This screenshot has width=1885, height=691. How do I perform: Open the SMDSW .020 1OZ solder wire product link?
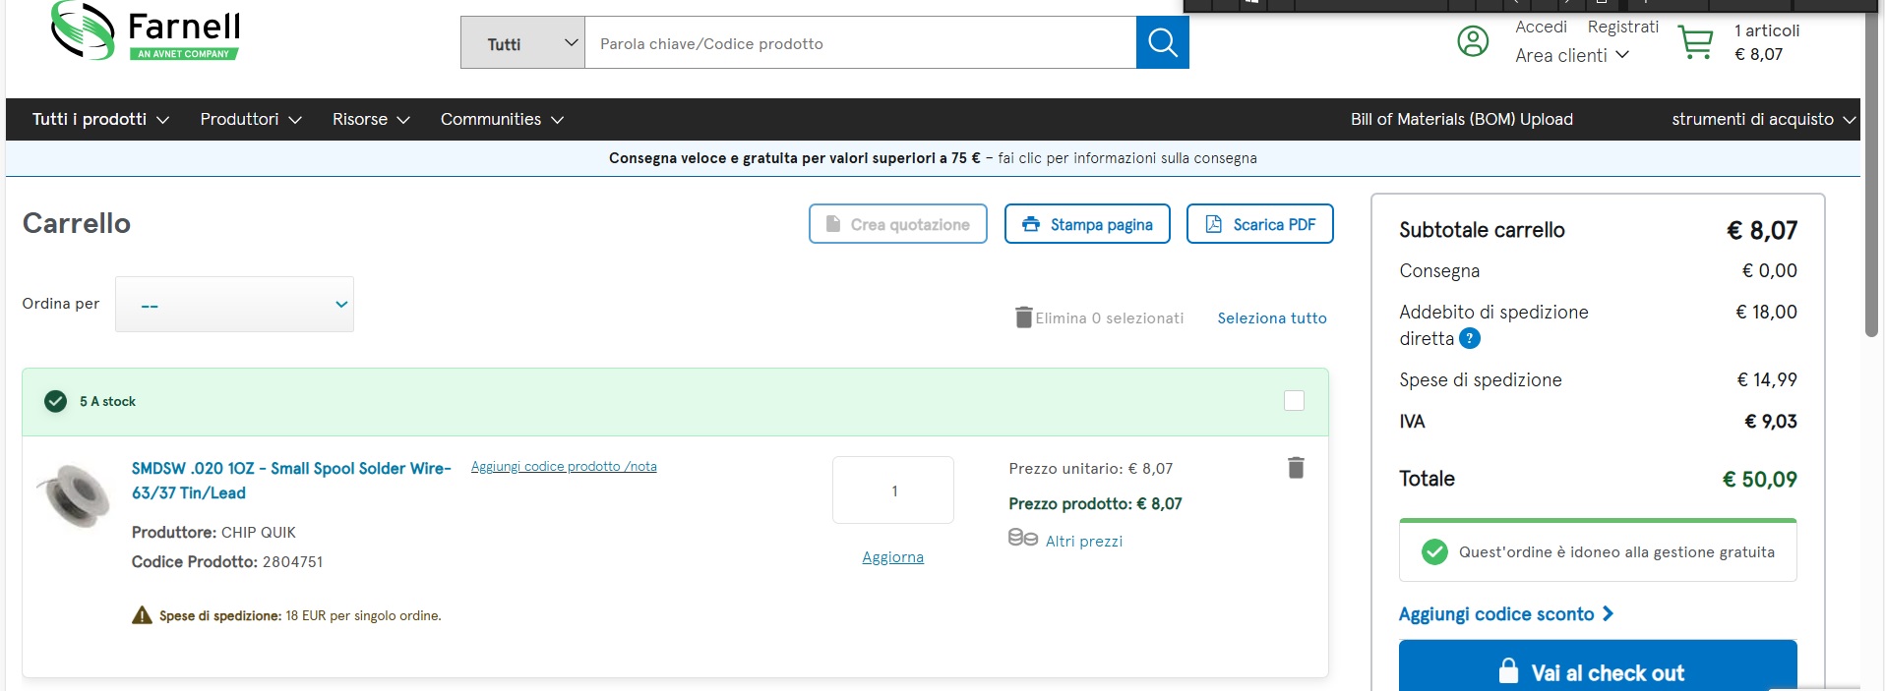291,481
